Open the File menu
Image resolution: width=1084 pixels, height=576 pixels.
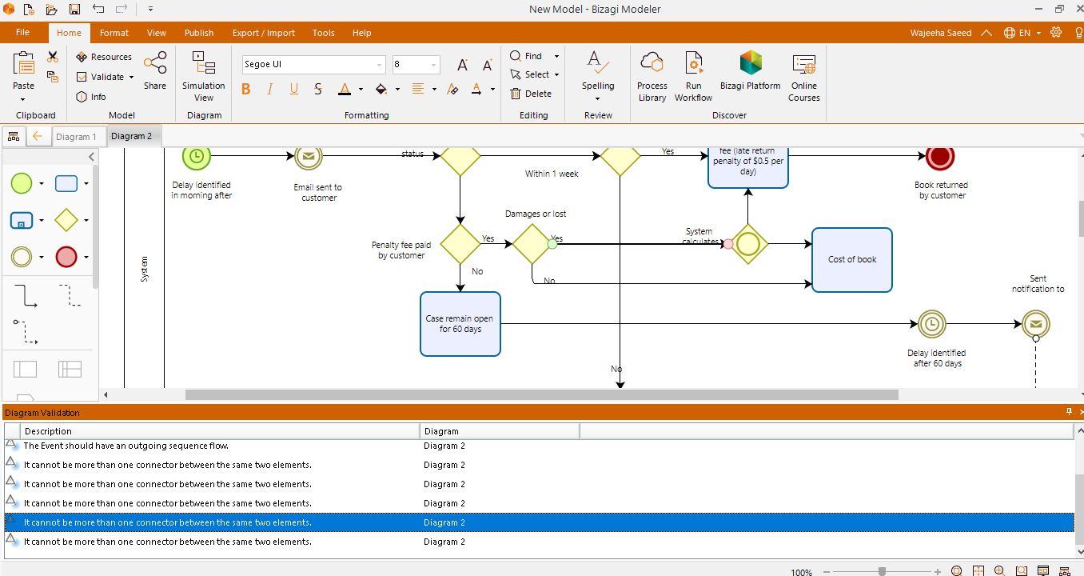22,33
